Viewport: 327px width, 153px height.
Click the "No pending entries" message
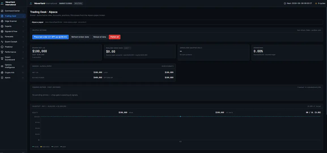pyautogui.click(x=55, y=95)
